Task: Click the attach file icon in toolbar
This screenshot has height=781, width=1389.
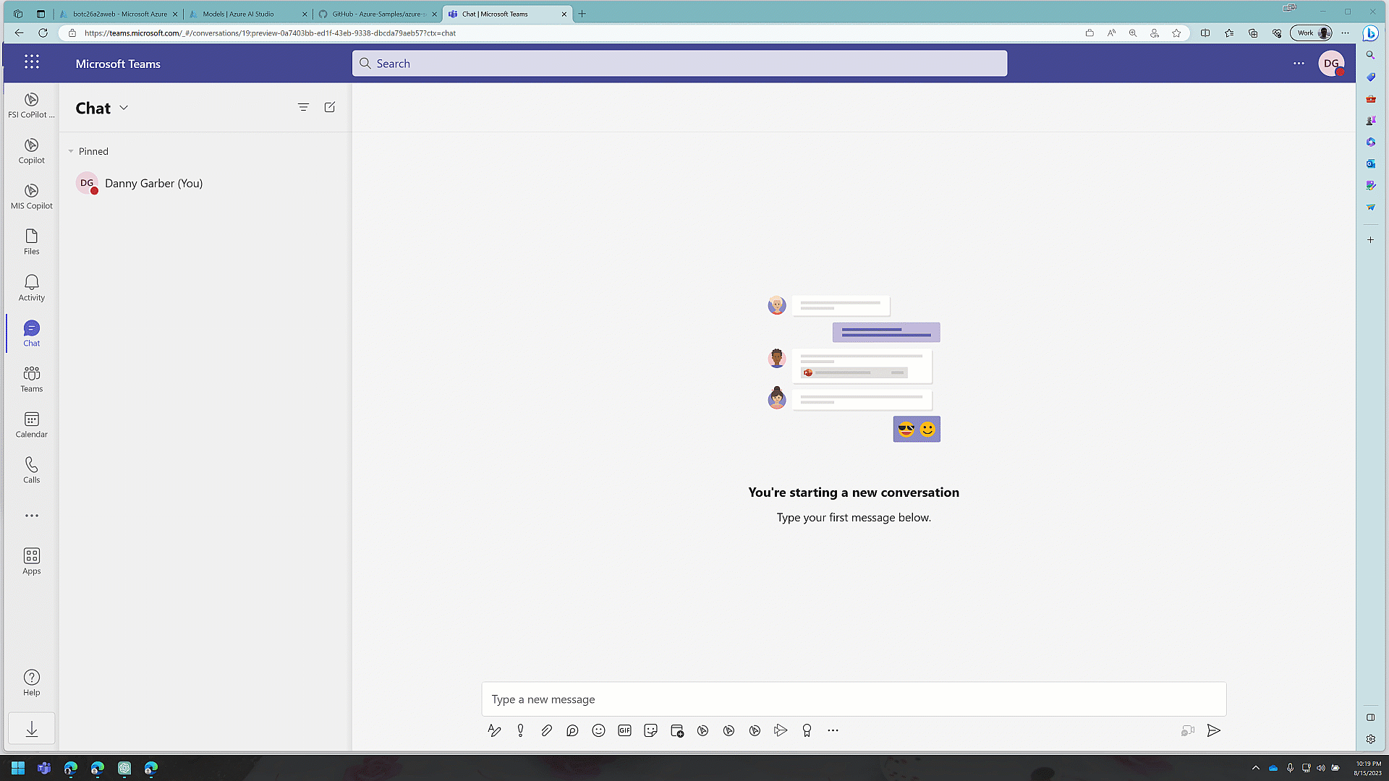Action: [547, 730]
